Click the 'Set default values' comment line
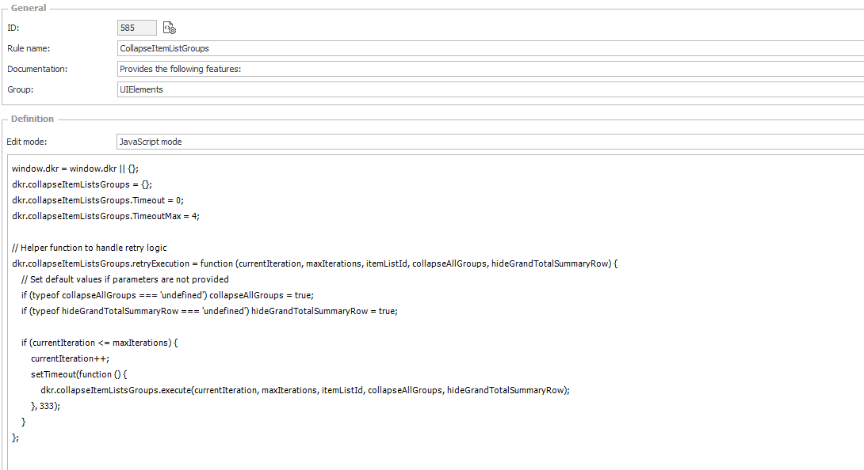This screenshot has width=864, height=470. click(125, 279)
